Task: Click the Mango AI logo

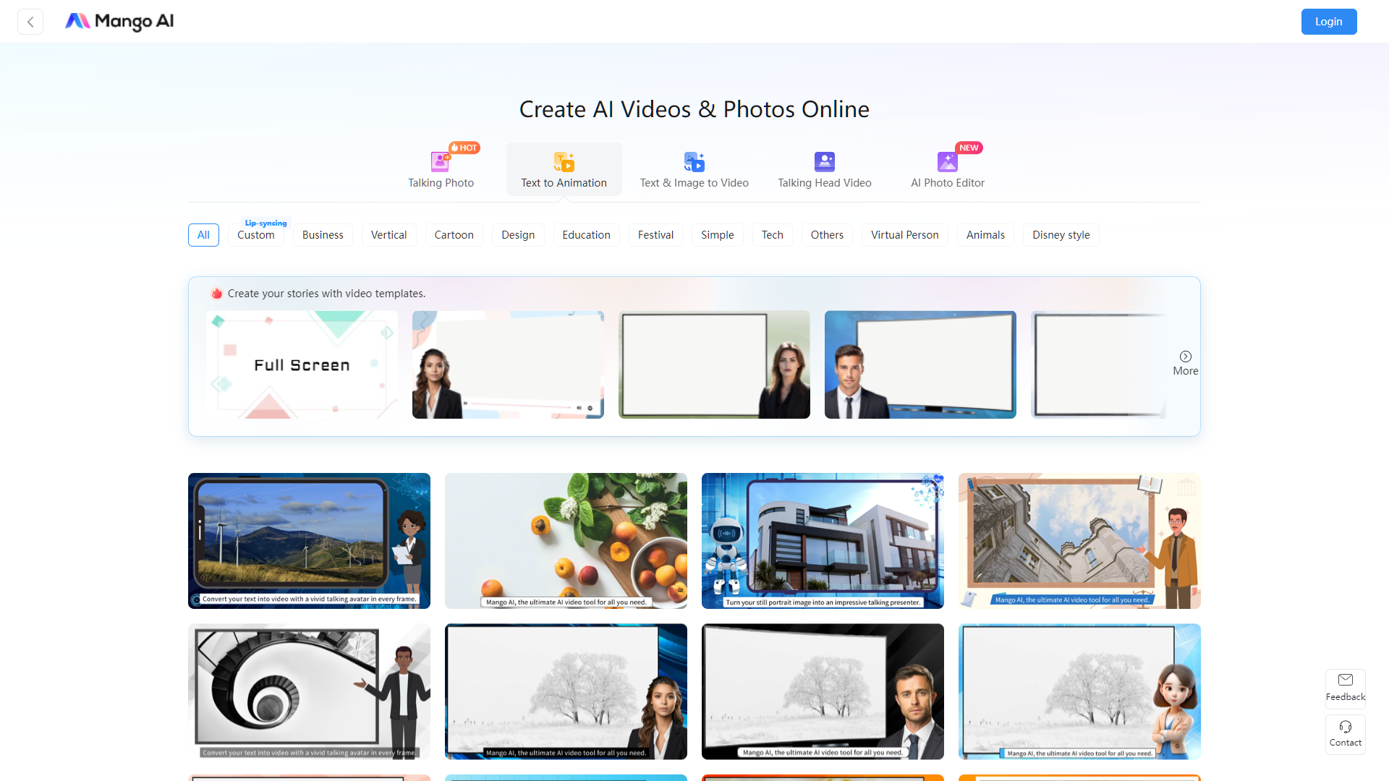Action: click(119, 22)
